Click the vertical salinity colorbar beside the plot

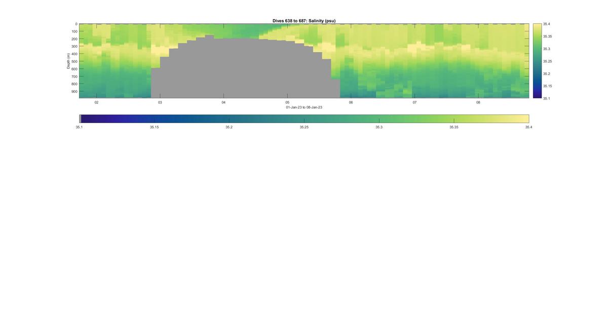[x=537, y=61]
